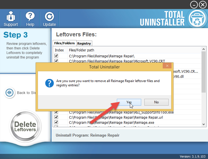Open the Help icon
This screenshot has height=159, width=208.
point(30,19)
